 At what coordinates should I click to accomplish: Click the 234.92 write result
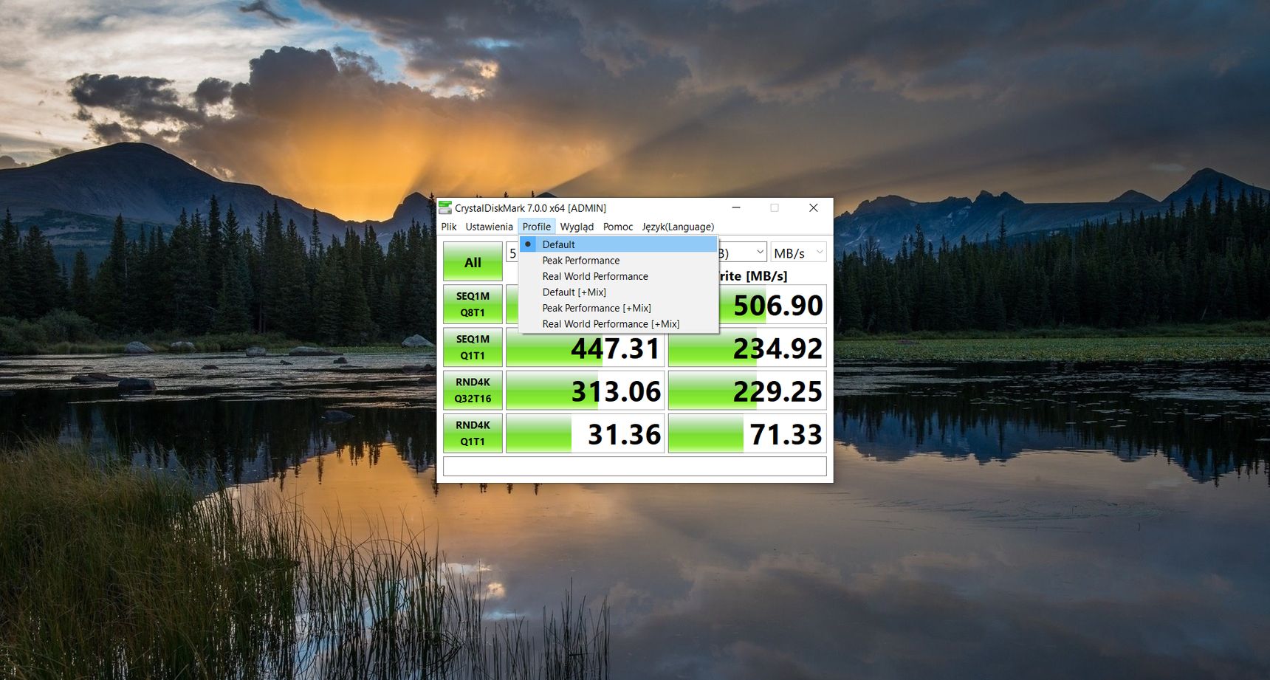tap(747, 348)
